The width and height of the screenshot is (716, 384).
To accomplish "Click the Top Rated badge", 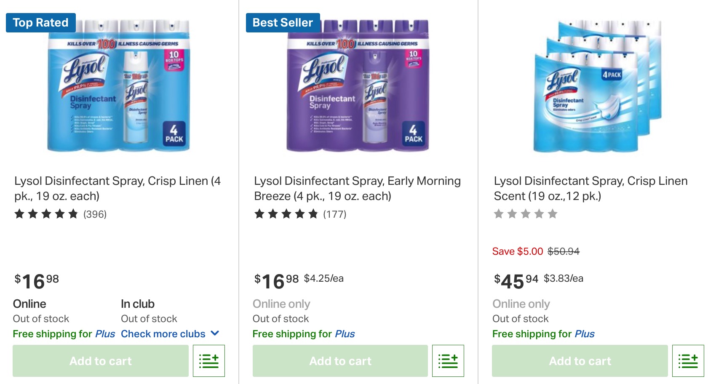I will coord(41,23).
